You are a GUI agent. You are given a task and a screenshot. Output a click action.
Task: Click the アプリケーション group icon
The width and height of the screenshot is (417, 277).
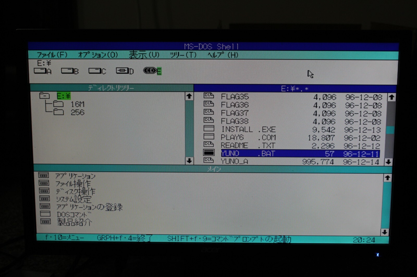pos(44,175)
